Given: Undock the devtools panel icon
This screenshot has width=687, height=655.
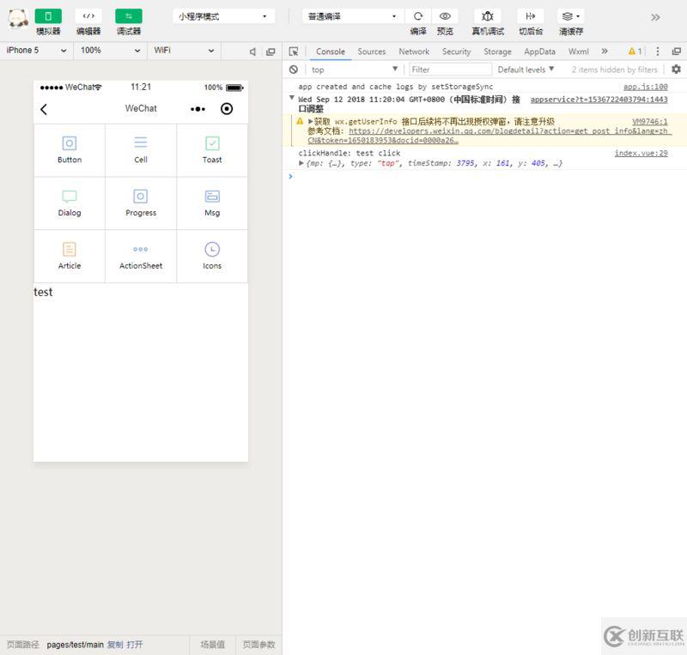Looking at the screenshot, I should pos(677,52).
